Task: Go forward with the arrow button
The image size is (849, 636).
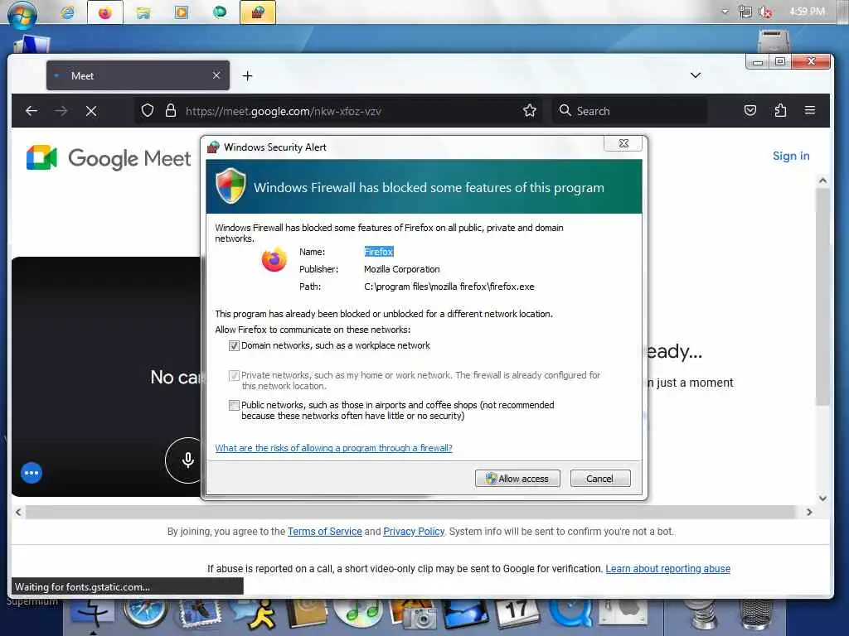Action: tap(61, 111)
